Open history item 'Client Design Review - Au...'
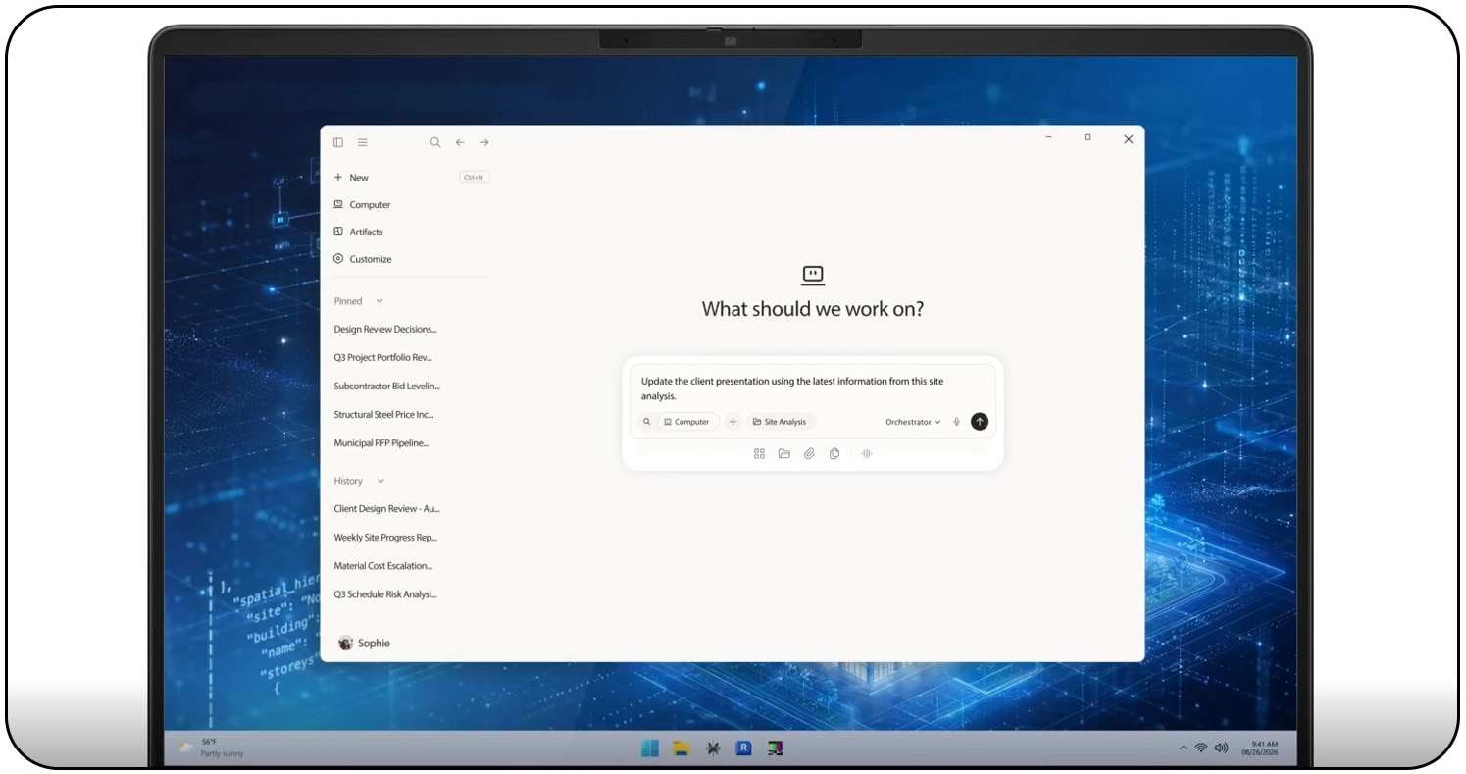Viewport: 1466px width, 774px height. (x=387, y=509)
